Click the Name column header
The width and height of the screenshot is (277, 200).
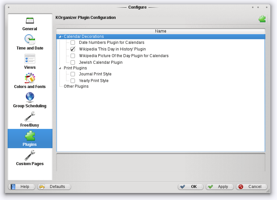coord(160,31)
